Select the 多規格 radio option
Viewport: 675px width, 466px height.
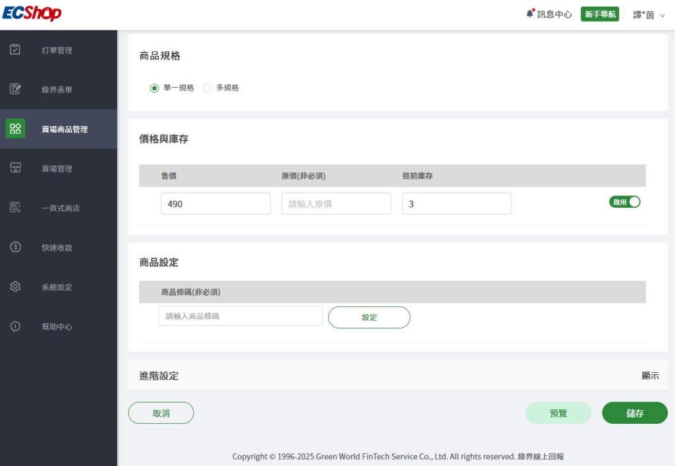[x=207, y=88]
